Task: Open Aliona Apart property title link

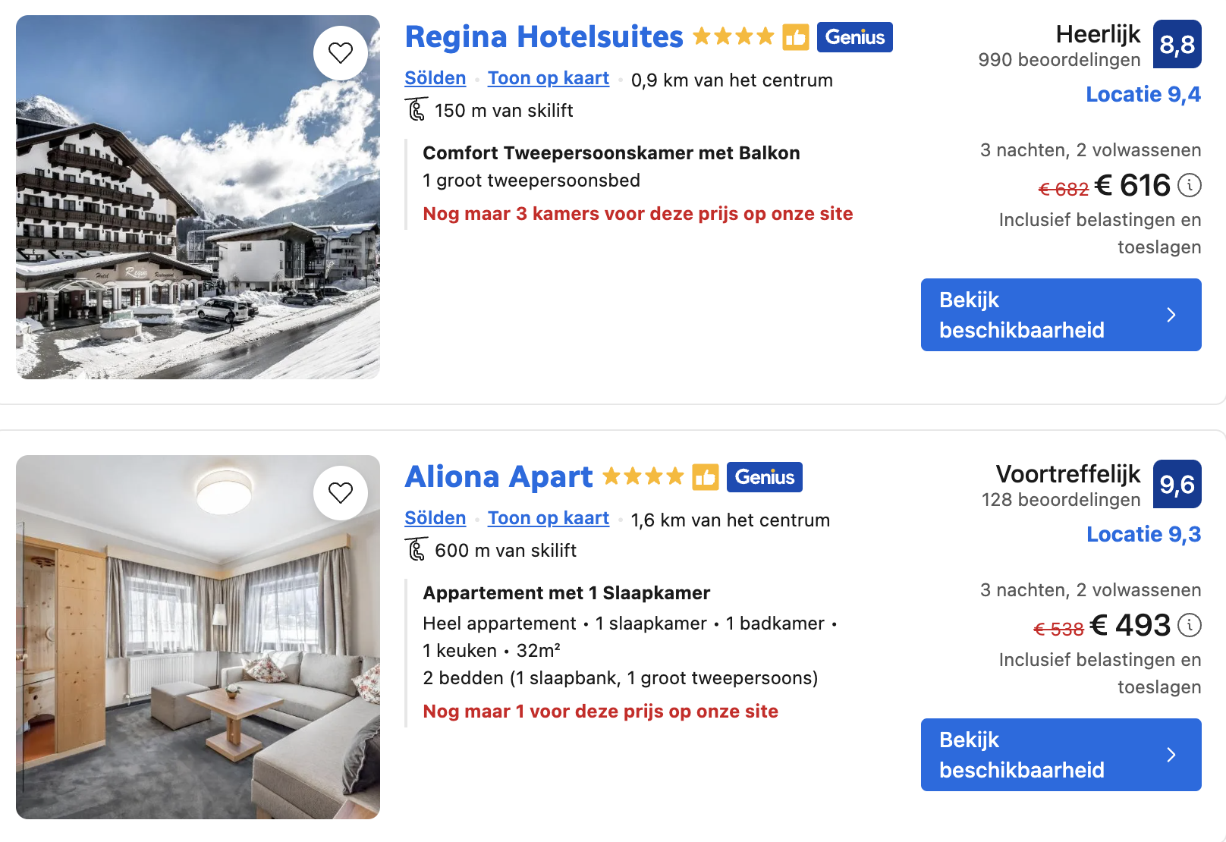Action: point(498,477)
